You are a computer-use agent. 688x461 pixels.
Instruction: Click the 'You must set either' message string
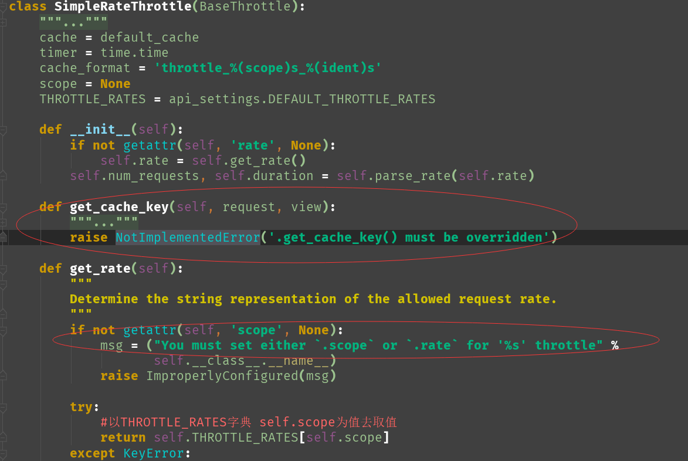coord(378,345)
